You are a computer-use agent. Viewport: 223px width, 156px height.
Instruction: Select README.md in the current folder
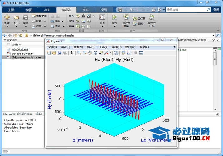click(20, 50)
